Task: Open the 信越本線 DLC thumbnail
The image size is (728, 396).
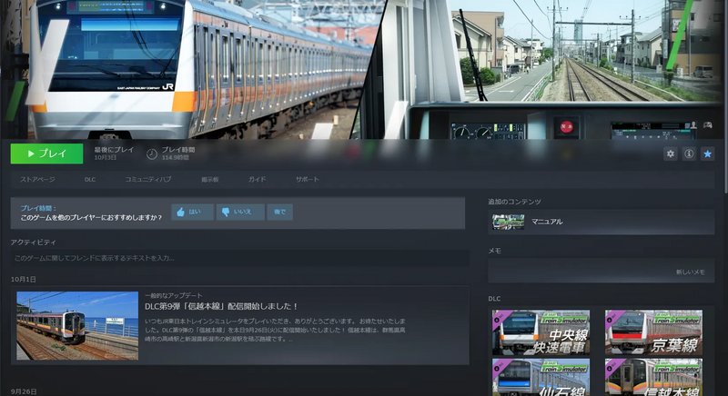Action: [653, 377]
